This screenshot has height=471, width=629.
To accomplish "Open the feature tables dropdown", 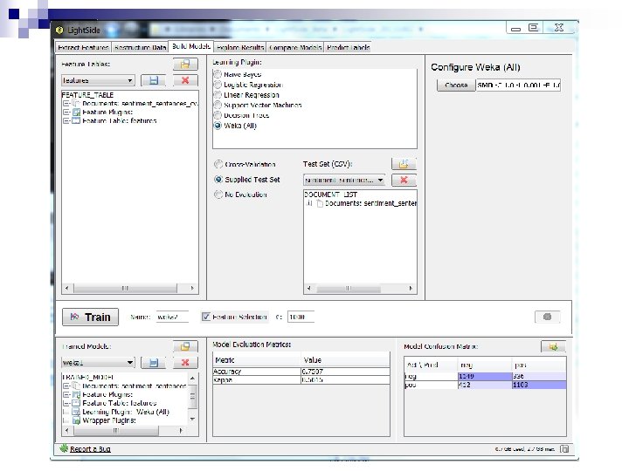I will pos(98,80).
